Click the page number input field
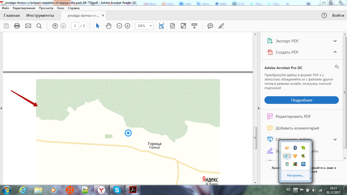This screenshot has width=347, height=195. (75, 26)
